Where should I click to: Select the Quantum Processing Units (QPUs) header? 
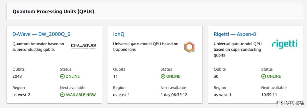click(53, 12)
